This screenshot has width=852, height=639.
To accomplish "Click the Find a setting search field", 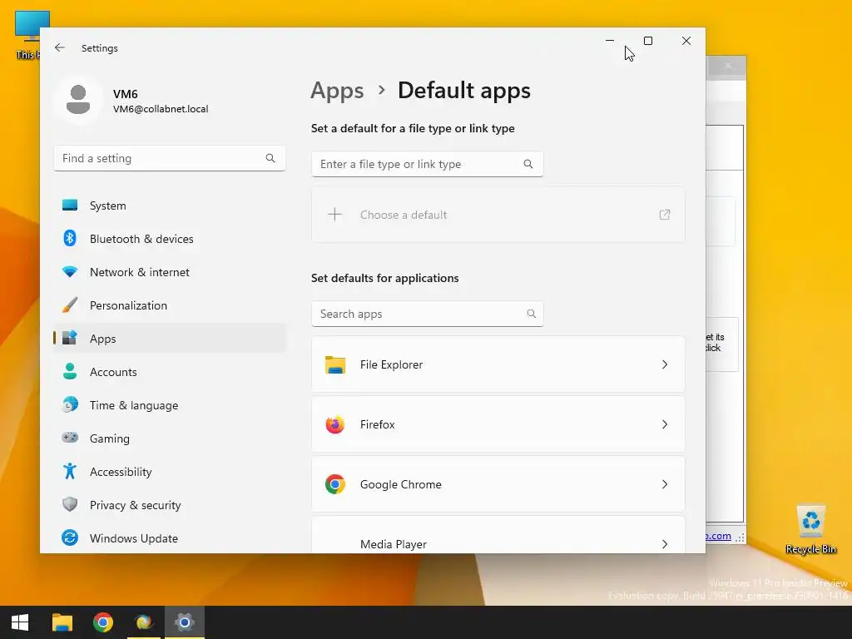I will [x=170, y=158].
